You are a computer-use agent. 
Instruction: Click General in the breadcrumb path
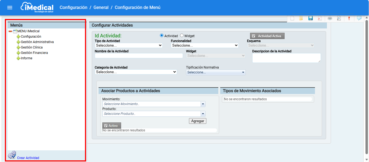101,8
